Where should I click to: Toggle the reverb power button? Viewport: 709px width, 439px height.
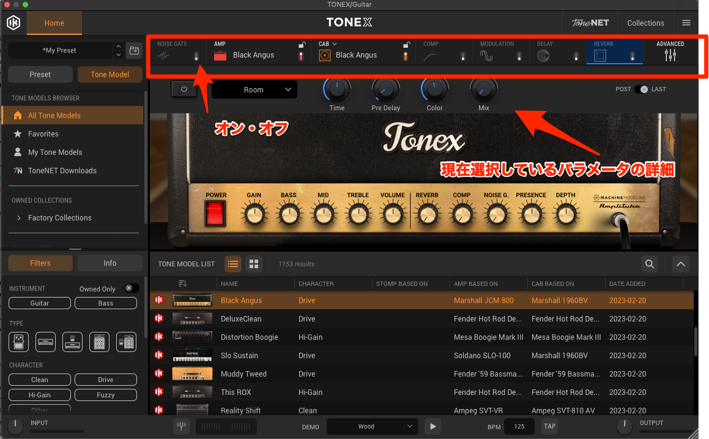pos(184,89)
